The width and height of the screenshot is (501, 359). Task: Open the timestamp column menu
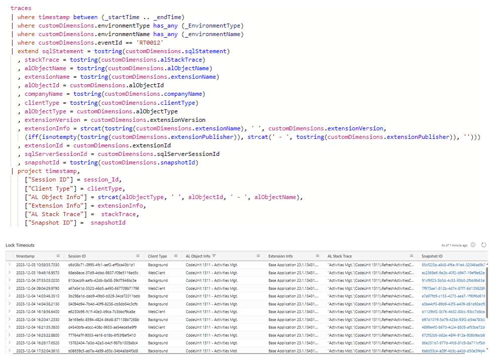tap(58, 256)
